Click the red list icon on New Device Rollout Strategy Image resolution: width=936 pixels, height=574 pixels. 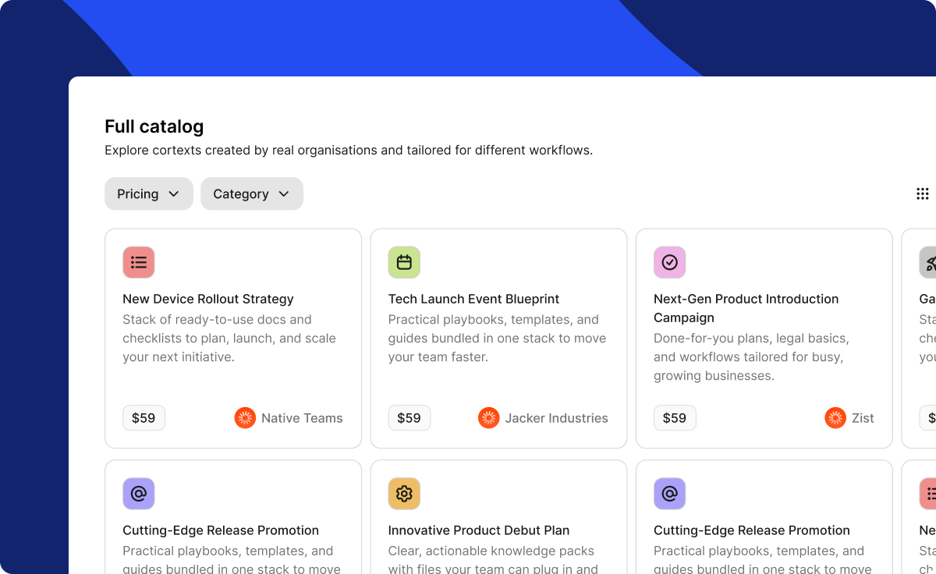tap(139, 262)
